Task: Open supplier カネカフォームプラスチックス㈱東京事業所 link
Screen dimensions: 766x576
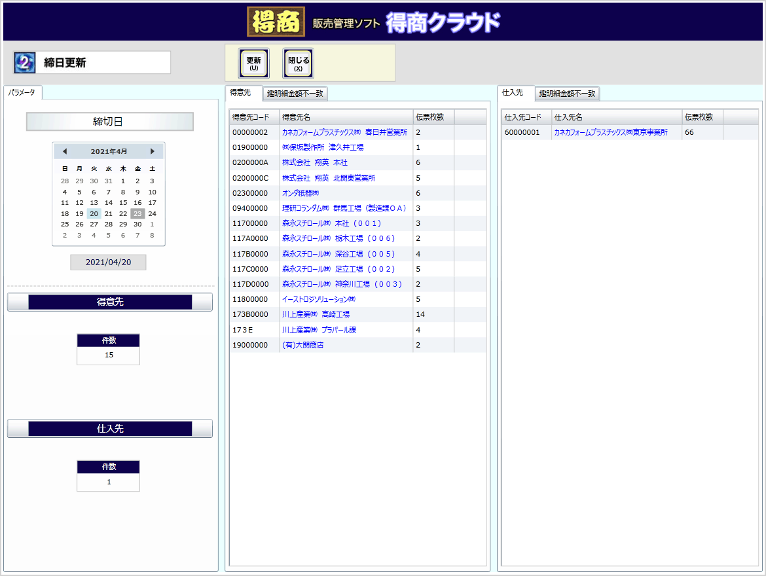Action: click(610, 132)
